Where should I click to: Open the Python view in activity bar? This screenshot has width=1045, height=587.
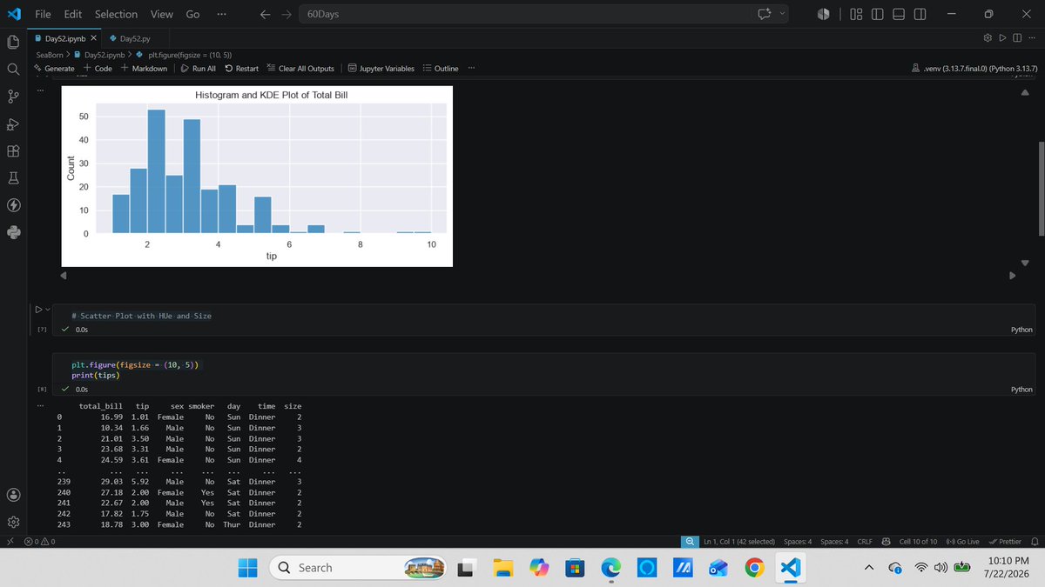point(13,232)
